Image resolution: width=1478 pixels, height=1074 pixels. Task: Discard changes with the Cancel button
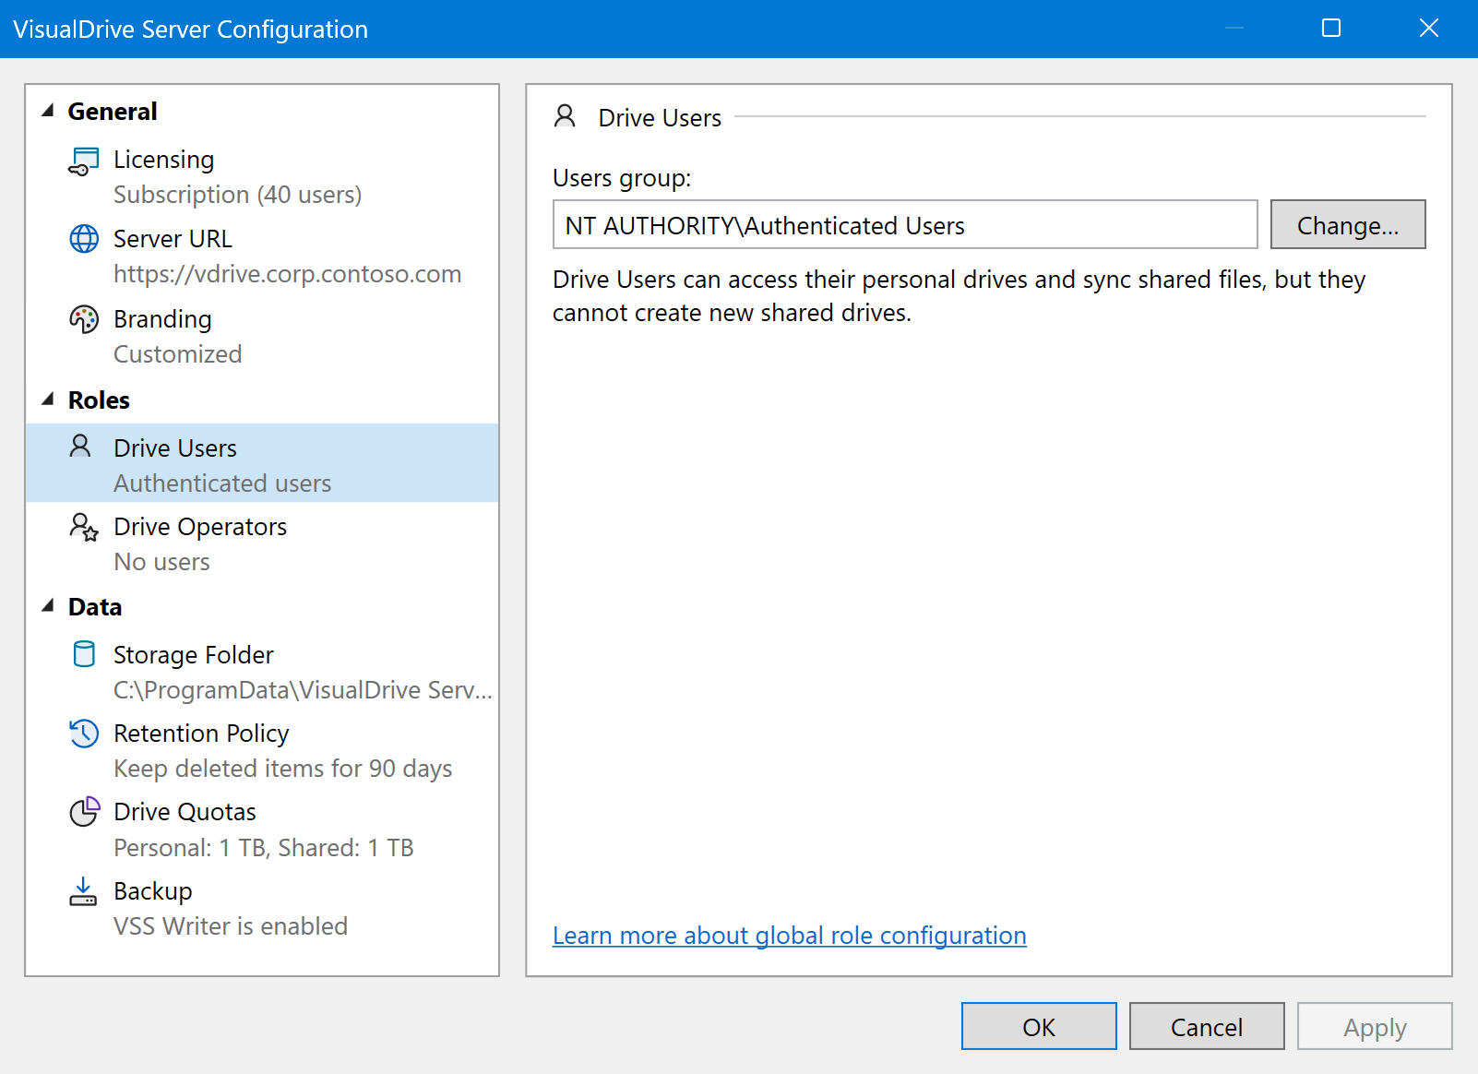point(1206,1027)
